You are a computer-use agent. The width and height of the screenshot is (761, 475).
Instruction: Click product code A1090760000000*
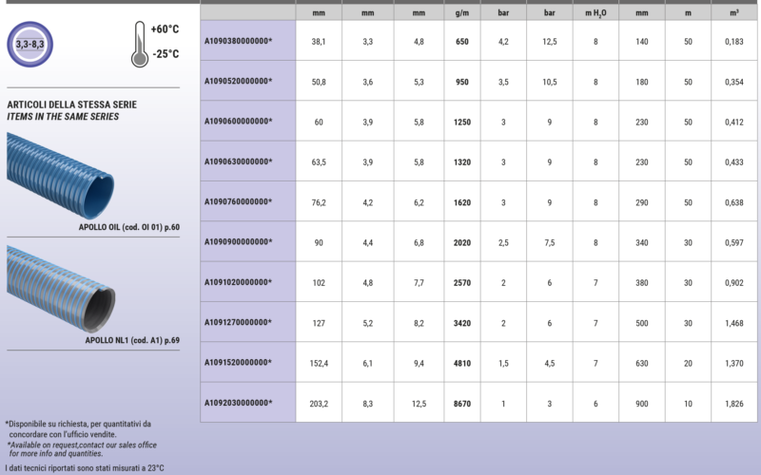[x=238, y=201]
